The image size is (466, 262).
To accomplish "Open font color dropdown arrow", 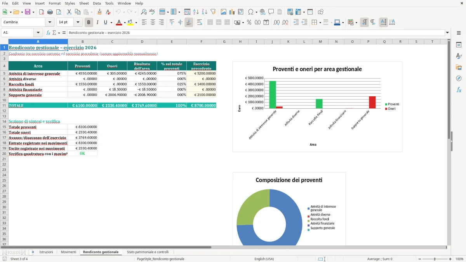I will point(124,23).
